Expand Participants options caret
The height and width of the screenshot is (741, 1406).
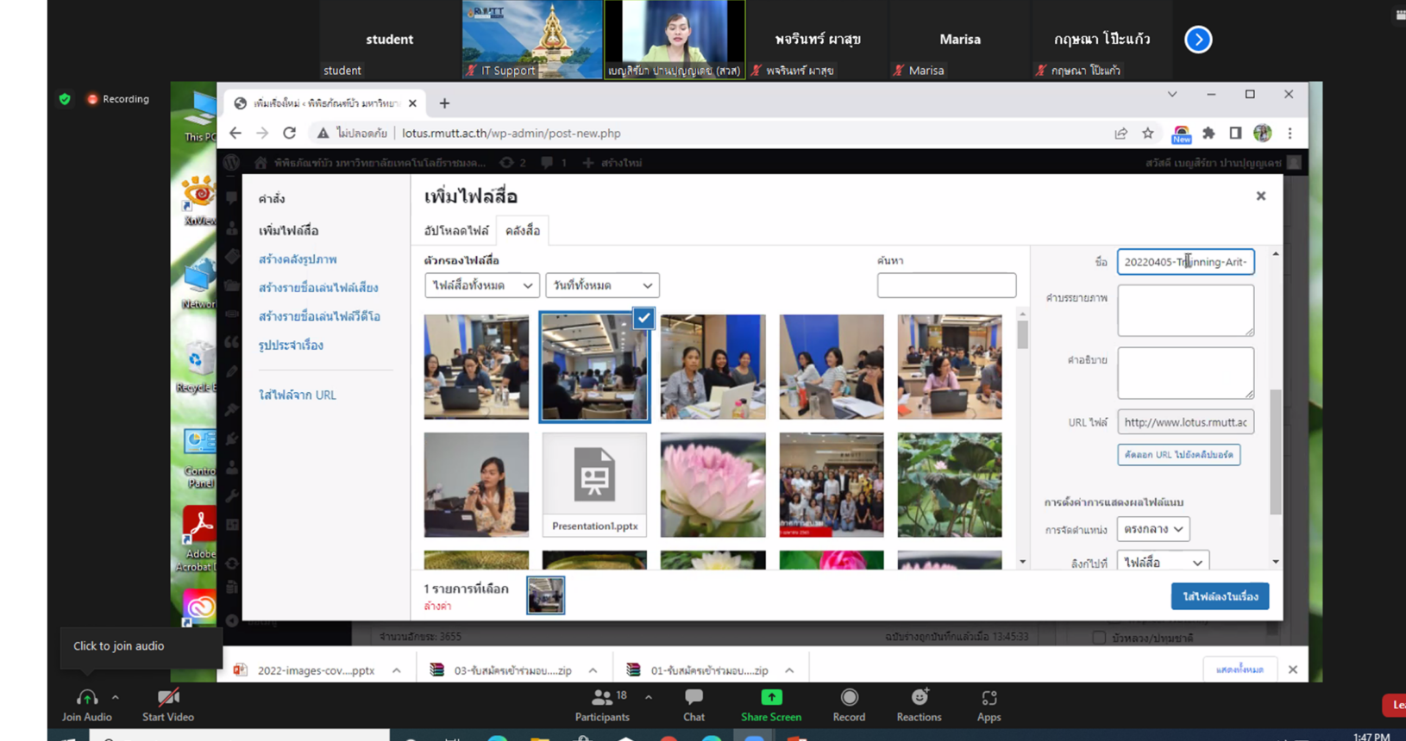[649, 697]
